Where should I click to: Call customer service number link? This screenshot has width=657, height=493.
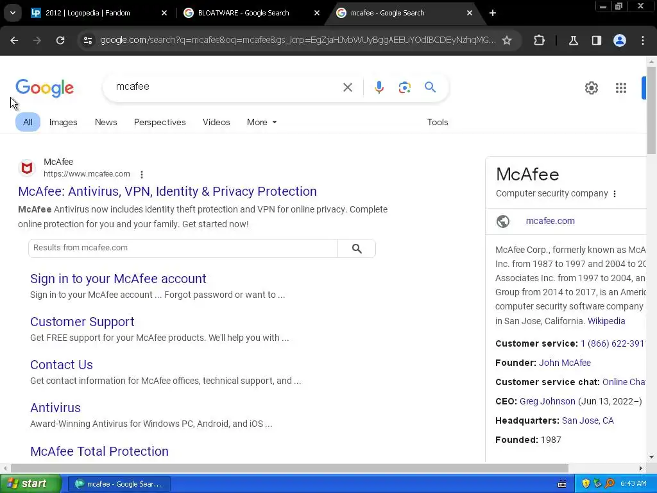tap(613, 343)
